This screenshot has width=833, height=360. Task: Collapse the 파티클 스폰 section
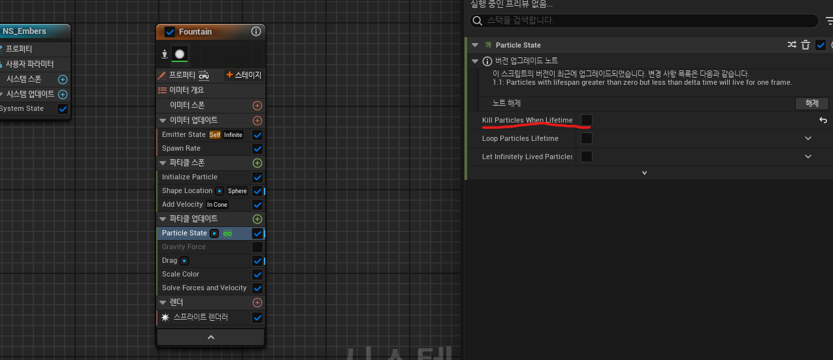coord(163,163)
